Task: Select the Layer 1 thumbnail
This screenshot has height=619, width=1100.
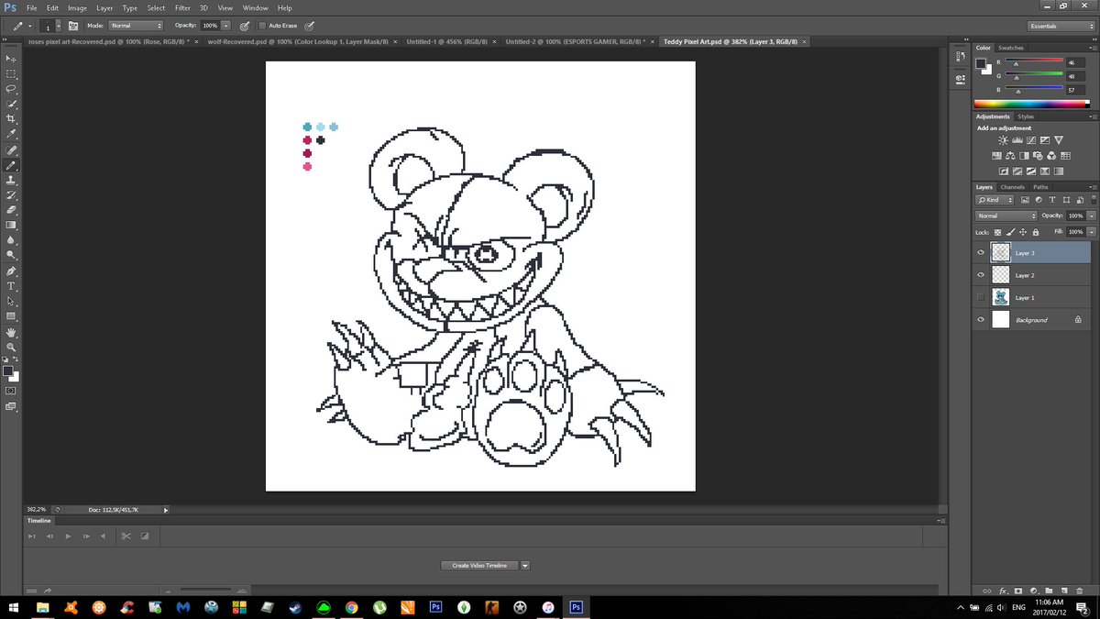Action: (1001, 297)
